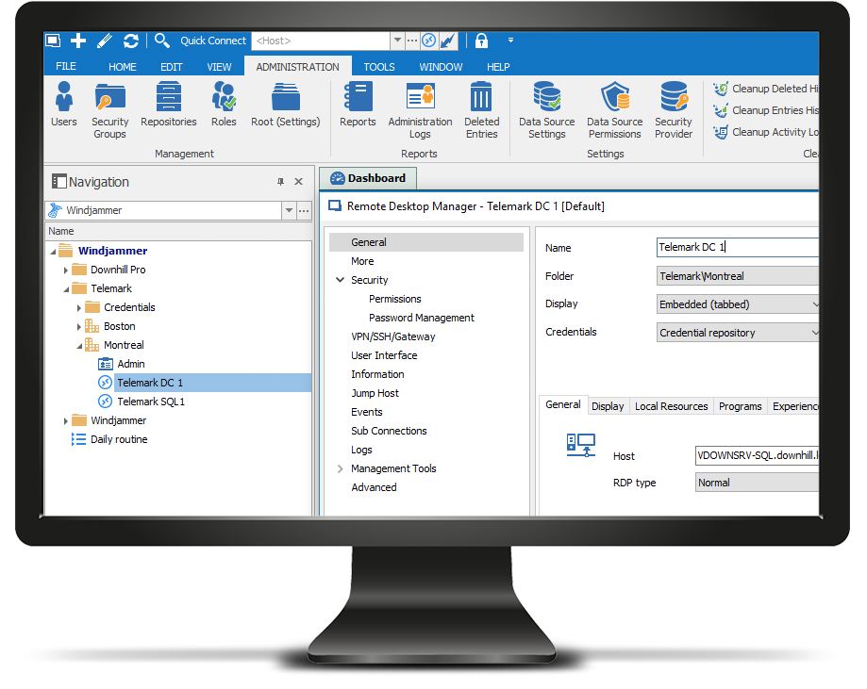Open the Quick Connect host dropdown arrow
The width and height of the screenshot is (867, 689).
[397, 41]
